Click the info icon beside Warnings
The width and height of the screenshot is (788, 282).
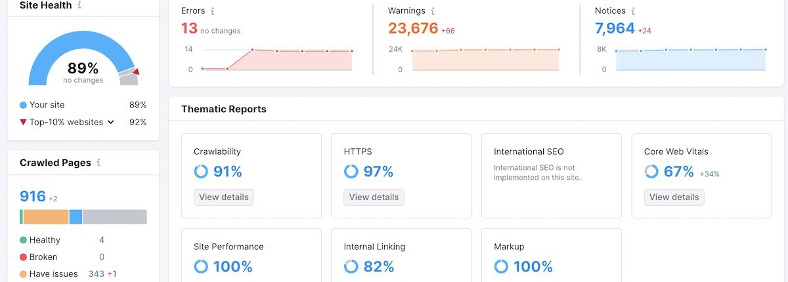(433, 11)
